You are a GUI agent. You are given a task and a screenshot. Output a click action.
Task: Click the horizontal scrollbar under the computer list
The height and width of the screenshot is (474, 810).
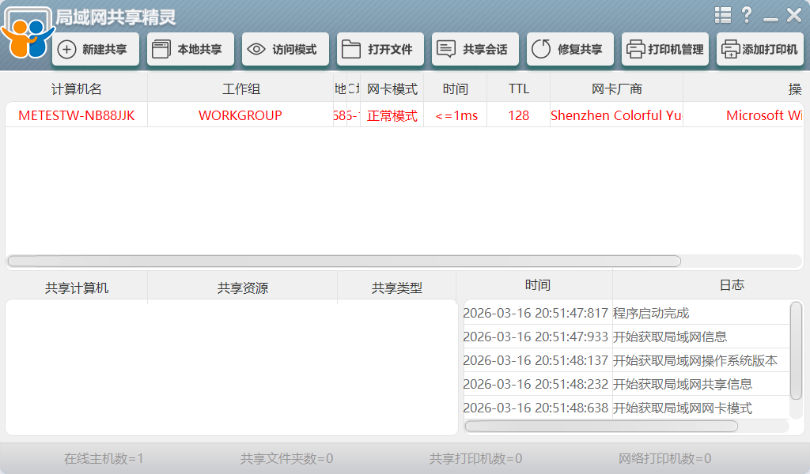click(346, 261)
